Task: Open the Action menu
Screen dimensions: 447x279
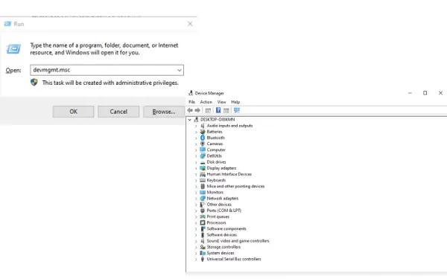Action: tap(206, 102)
